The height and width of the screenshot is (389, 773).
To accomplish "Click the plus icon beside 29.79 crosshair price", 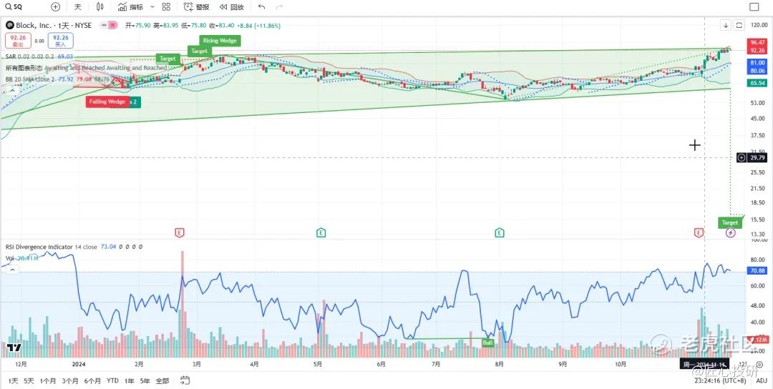I will point(742,157).
